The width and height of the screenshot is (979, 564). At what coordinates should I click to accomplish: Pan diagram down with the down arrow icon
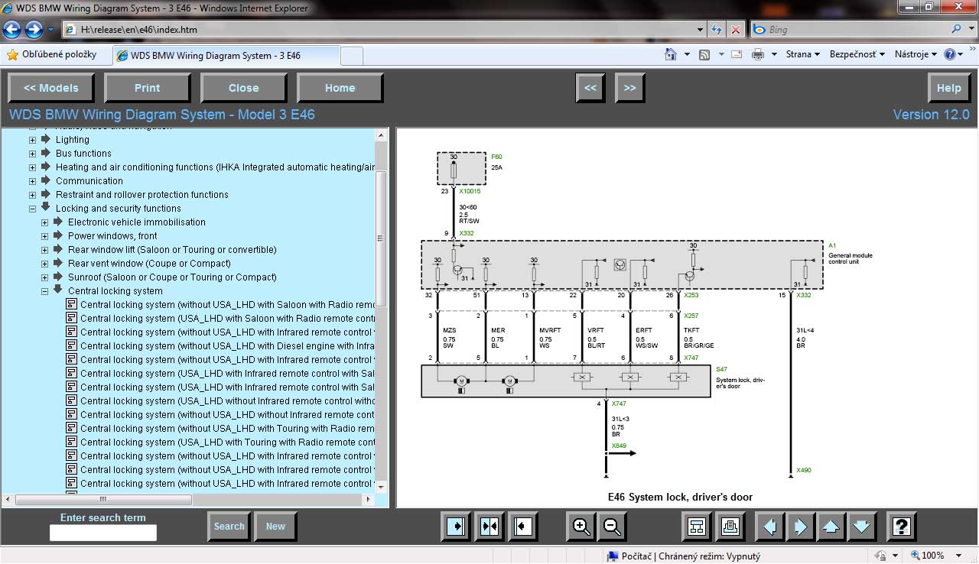pyautogui.click(x=861, y=527)
